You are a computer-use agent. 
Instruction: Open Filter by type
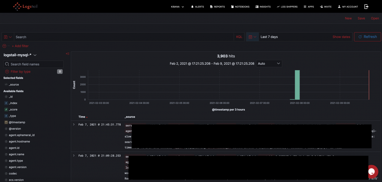click(x=18, y=72)
